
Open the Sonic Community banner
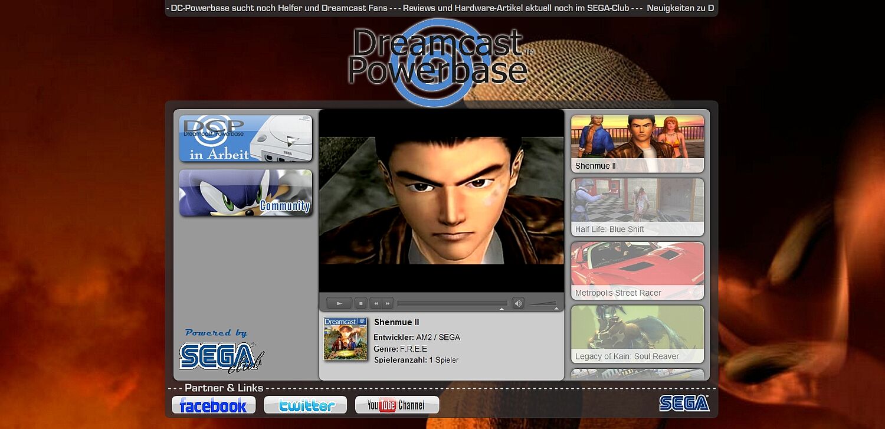(245, 193)
